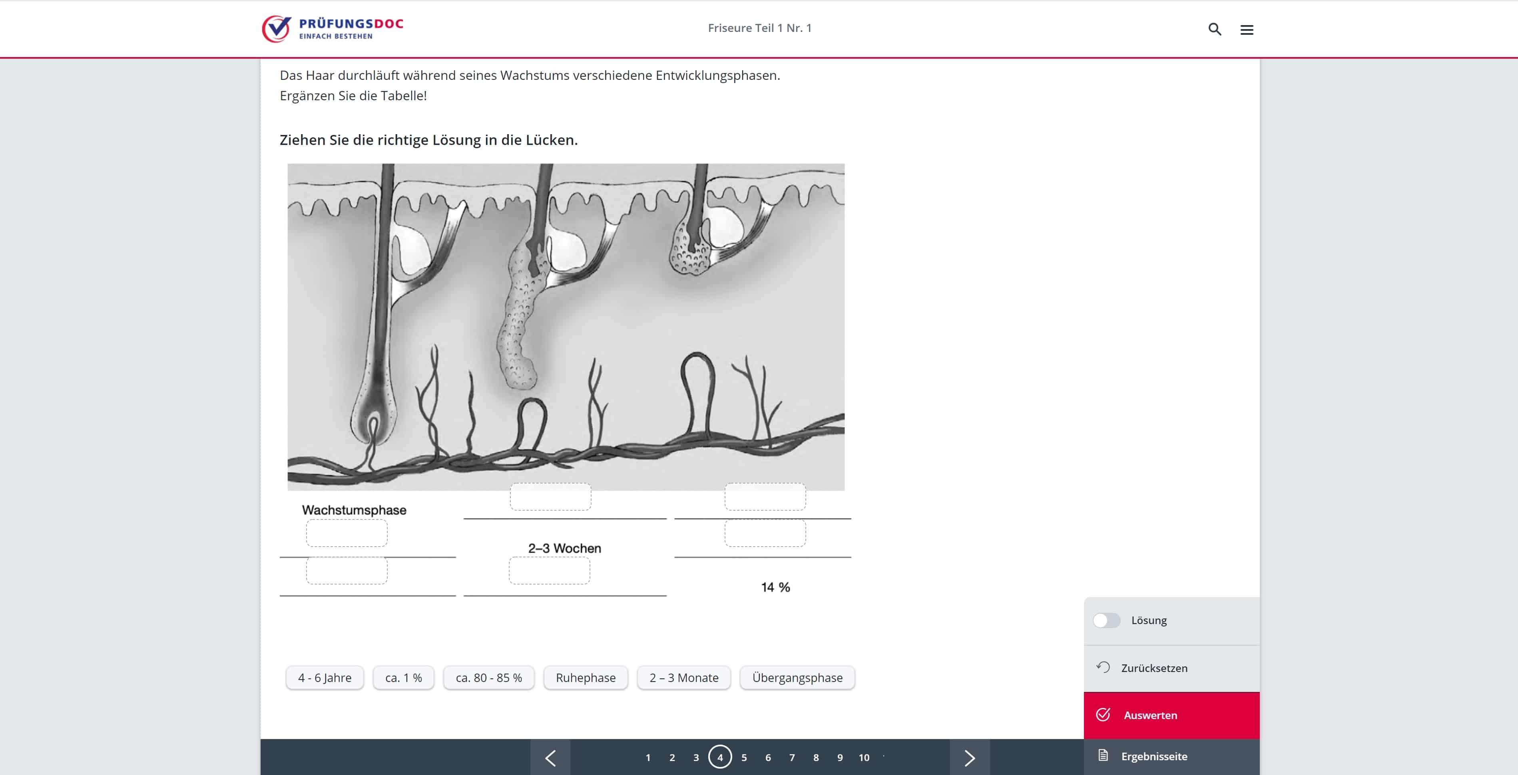The width and height of the screenshot is (1518, 775).
Task: Go to next question arrow
Action: coord(969,757)
